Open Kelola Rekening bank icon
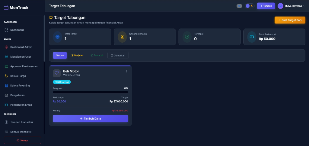Viewport: 309px width, 146px height. click(x=6, y=86)
